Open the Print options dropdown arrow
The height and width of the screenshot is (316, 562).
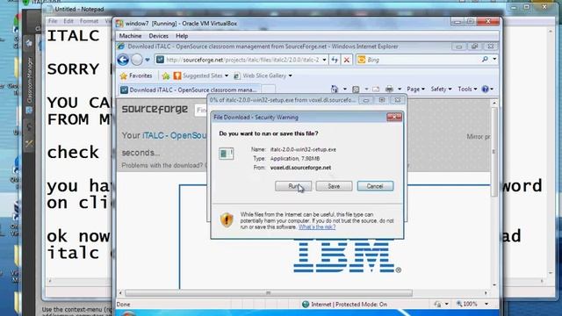(x=400, y=90)
